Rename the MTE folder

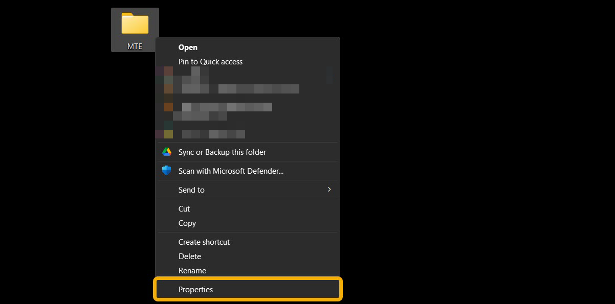[x=192, y=270]
